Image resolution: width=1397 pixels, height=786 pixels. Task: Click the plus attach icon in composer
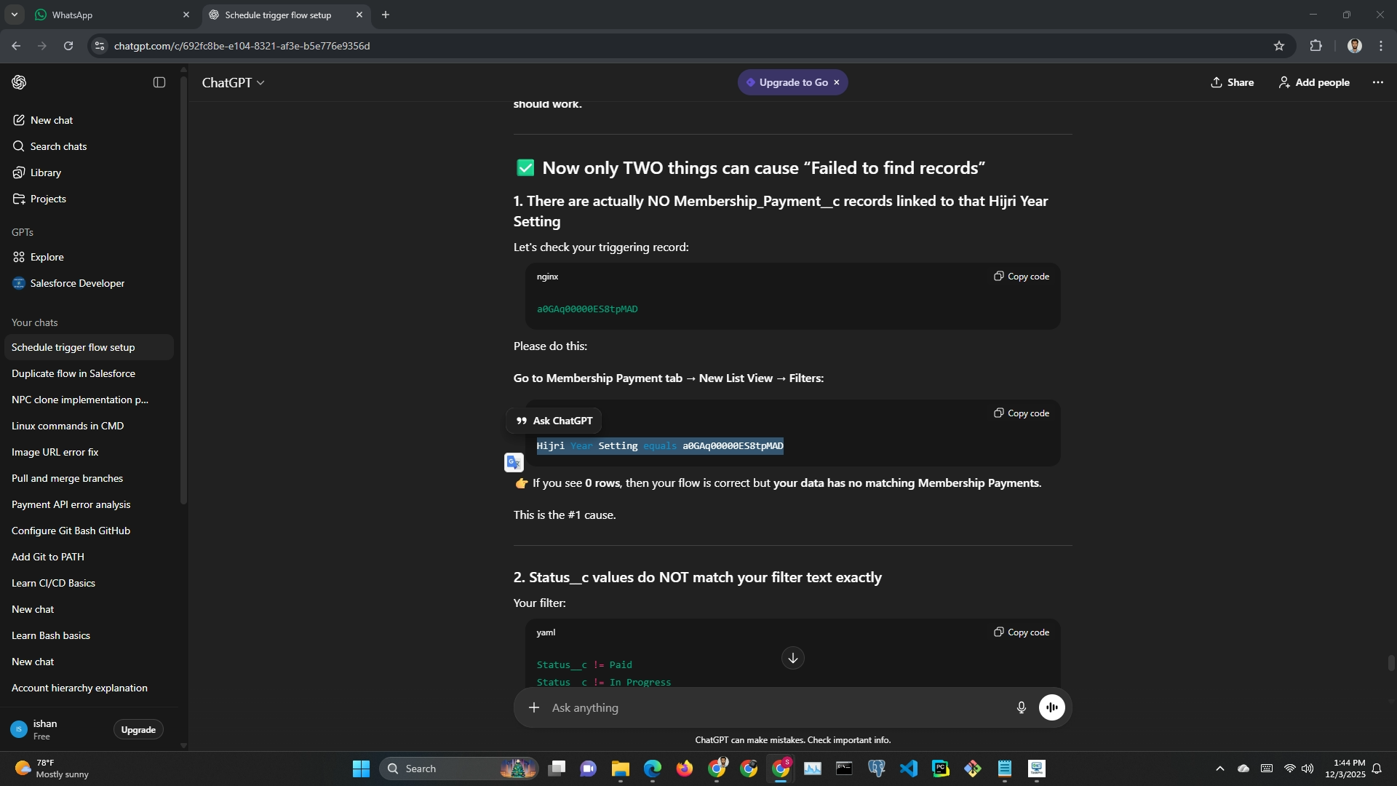coord(534,707)
